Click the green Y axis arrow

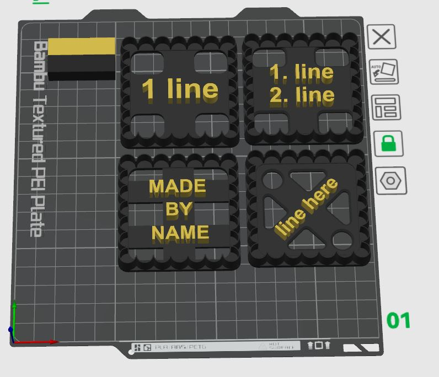[x=14, y=315]
